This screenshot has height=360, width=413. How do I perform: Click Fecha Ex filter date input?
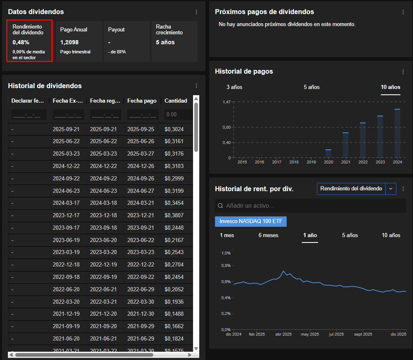(x=68, y=115)
